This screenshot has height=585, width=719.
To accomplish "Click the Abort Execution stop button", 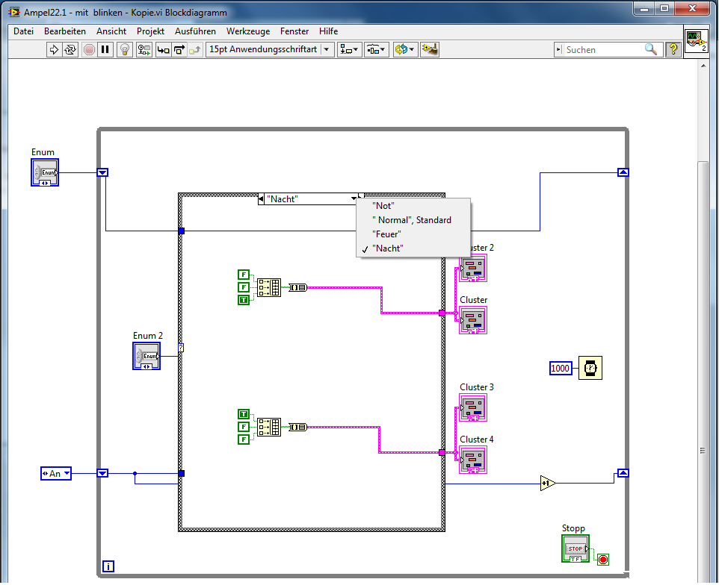I will coord(89,49).
